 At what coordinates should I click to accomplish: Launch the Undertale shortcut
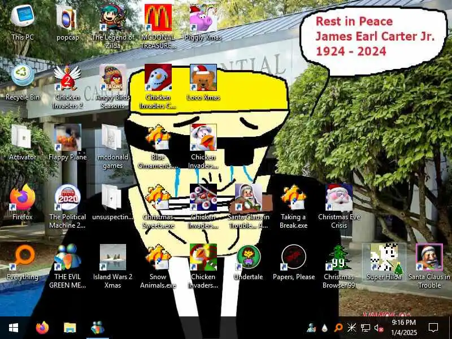[249, 262]
